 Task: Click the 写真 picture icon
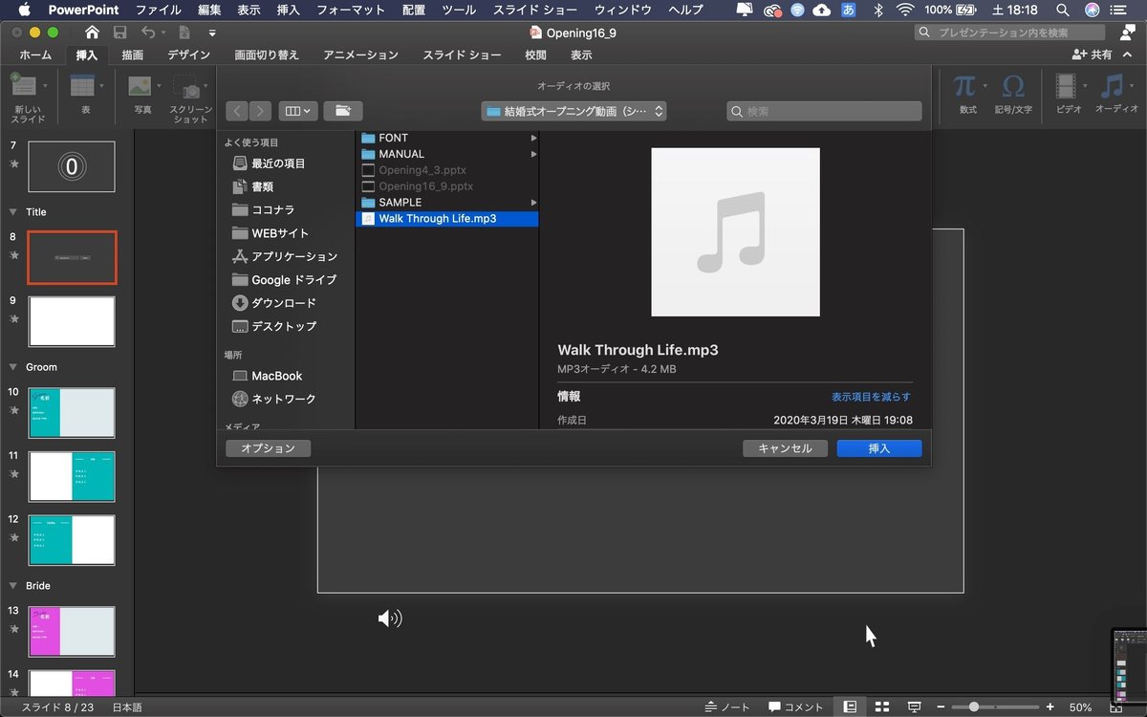point(141,87)
